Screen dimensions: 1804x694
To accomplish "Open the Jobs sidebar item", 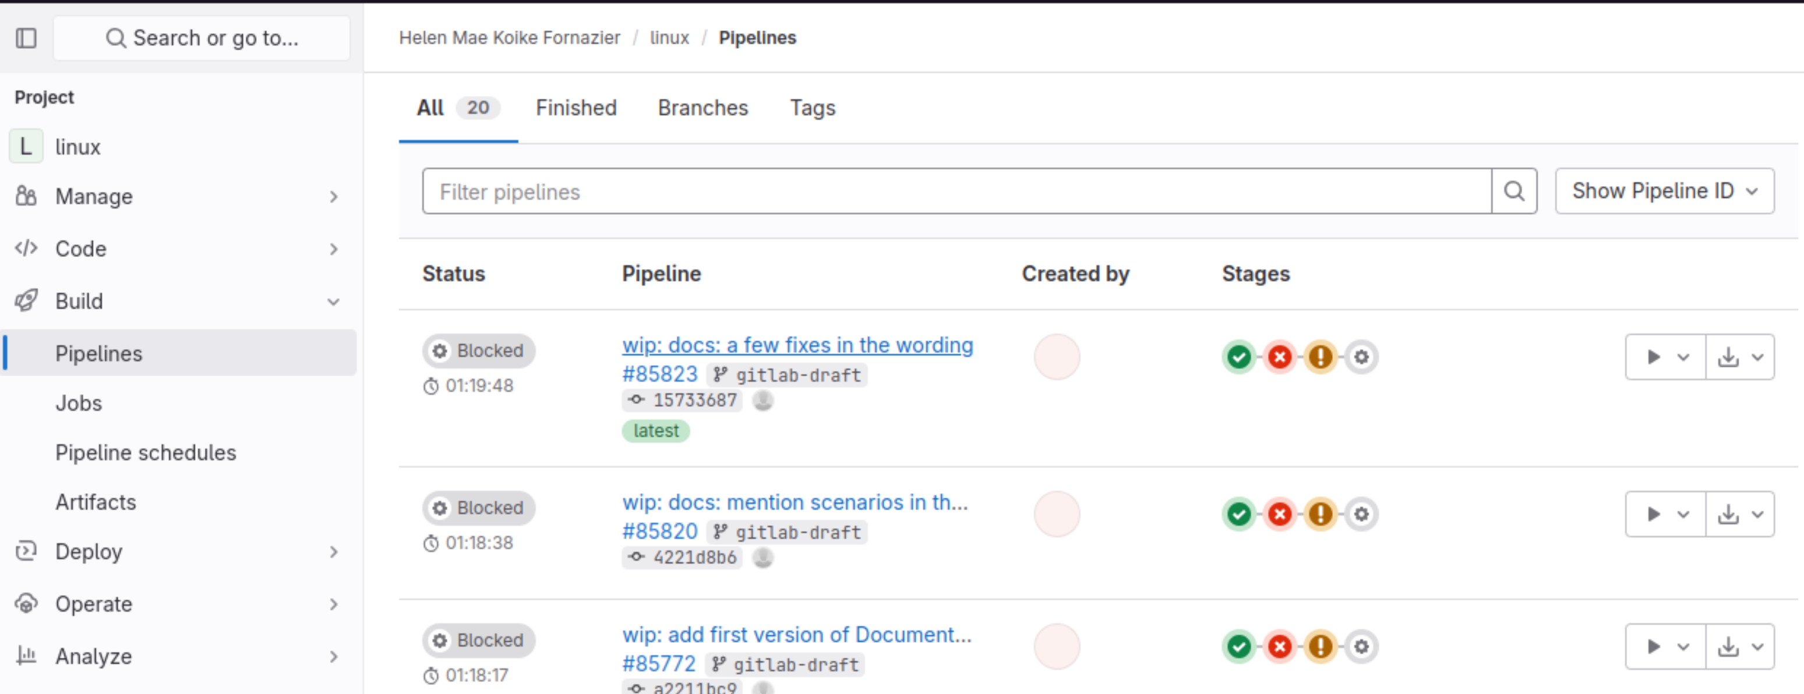I will pyautogui.click(x=79, y=403).
